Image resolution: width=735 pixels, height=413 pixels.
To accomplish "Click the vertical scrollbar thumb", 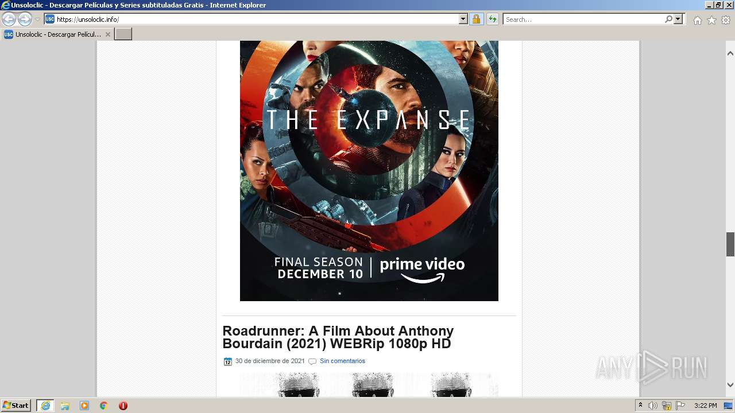I will (x=730, y=244).
